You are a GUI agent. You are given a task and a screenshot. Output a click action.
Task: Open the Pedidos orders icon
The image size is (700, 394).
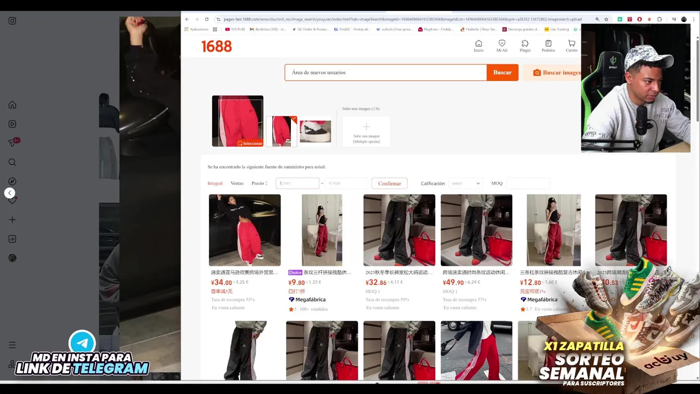coord(549,46)
